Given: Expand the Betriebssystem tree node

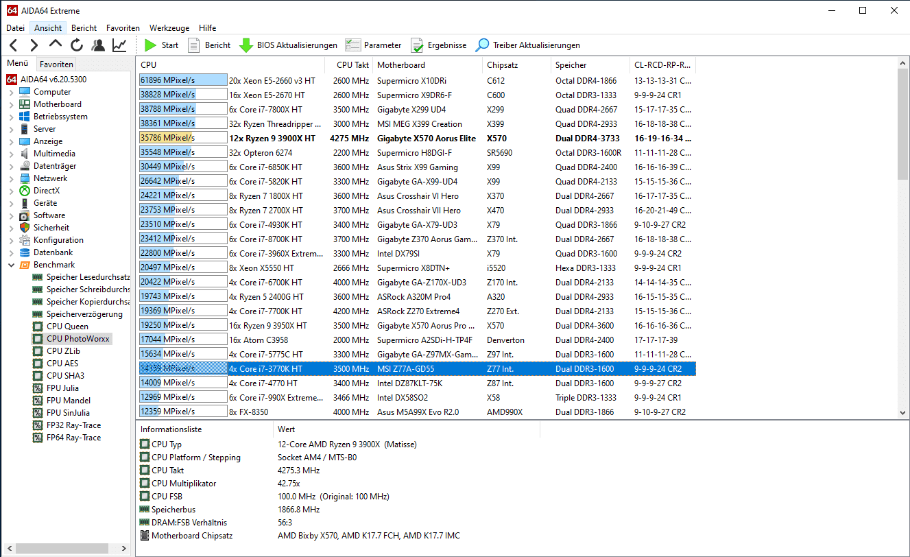Looking at the screenshot, I should [x=11, y=117].
